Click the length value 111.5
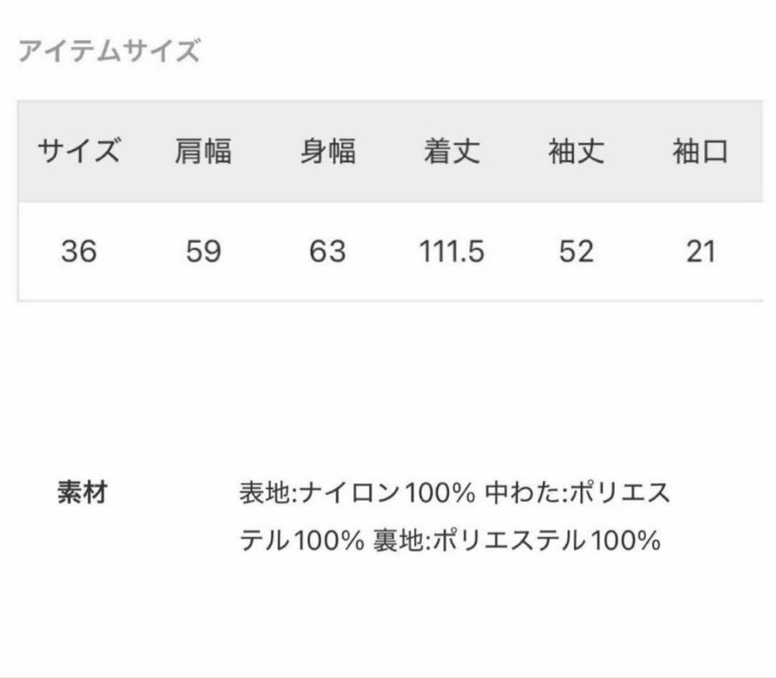Image resolution: width=776 pixels, height=678 pixels. [x=452, y=252]
